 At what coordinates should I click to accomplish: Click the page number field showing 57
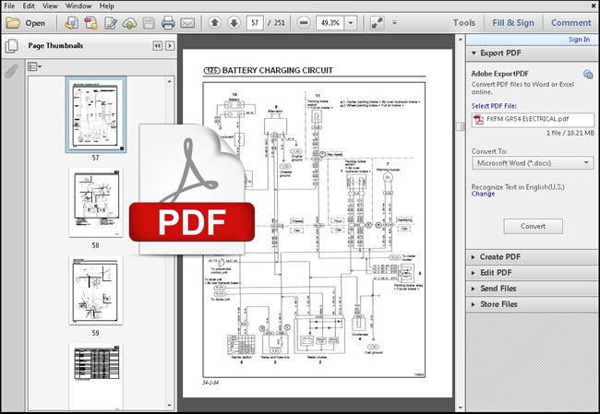[255, 23]
